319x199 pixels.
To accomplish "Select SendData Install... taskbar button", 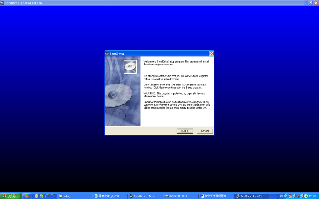I will (x=251, y=196).
